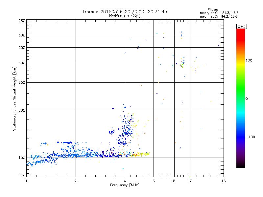The height and width of the screenshot is (197, 263).
Task: Select the "mean, sd,O: -84.3, 16.8" line
Action: (219, 13)
